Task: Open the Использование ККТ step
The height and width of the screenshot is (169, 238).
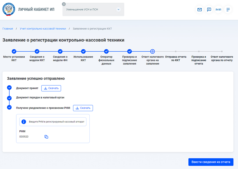Action: pyautogui.click(x=83, y=51)
